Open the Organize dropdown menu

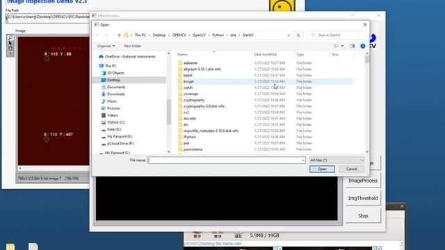106,46
